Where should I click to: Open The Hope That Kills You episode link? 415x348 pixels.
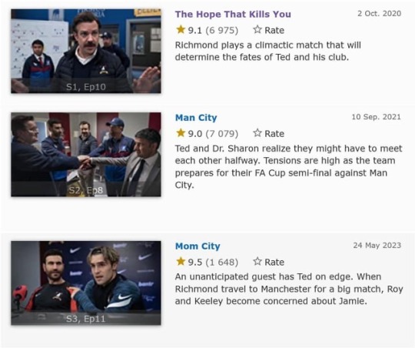click(x=233, y=14)
